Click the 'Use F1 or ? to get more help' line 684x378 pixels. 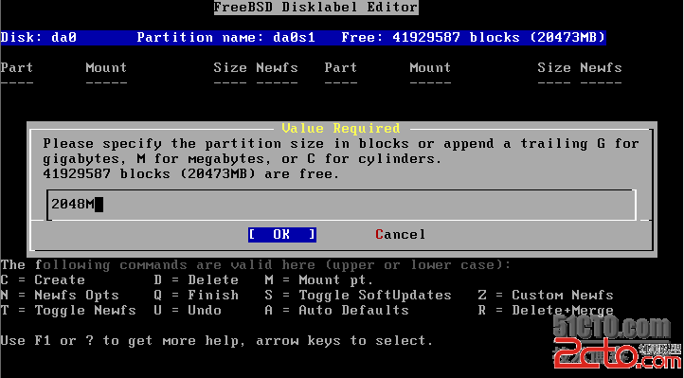pyautogui.click(x=216, y=340)
